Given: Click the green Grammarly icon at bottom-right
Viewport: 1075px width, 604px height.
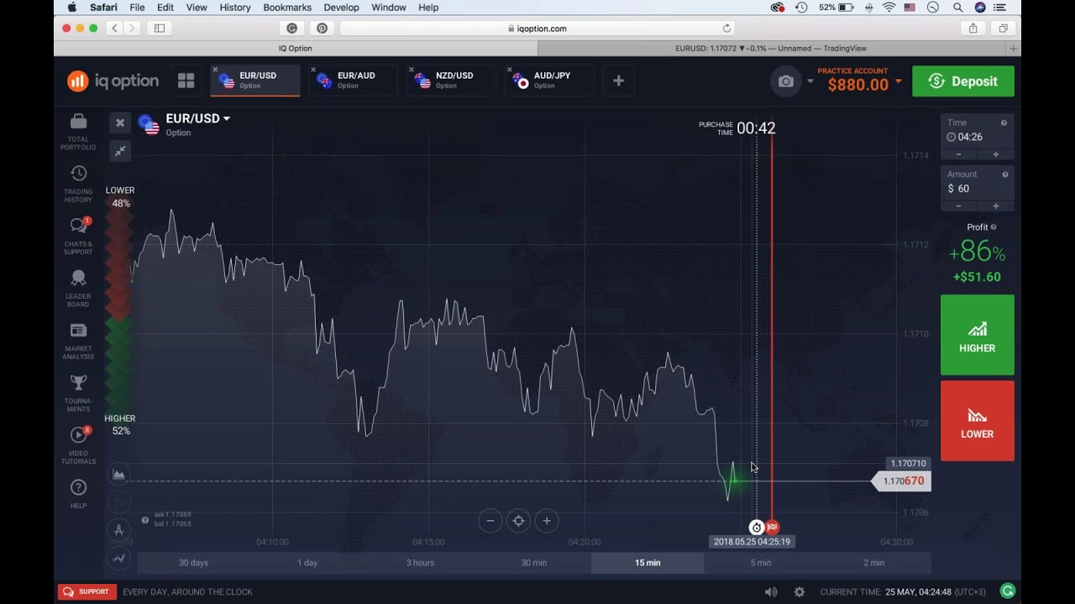Looking at the screenshot, I should (1008, 591).
